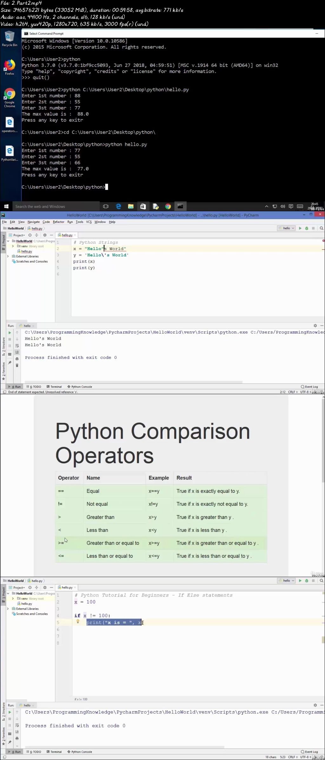This screenshot has height=760, width=325.
Task: Open the Project view dropdown in If Else frame
Action: pyautogui.click(x=17, y=588)
